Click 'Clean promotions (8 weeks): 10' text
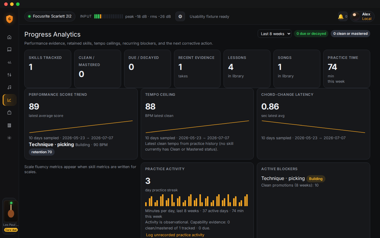The height and width of the screenshot is (238, 380). 290,185
